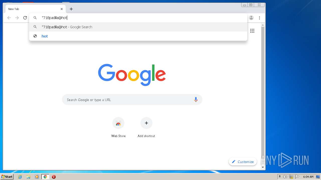Click the Customize button
Image resolution: width=321 pixels, height=180 pixels.
point(243,162)
